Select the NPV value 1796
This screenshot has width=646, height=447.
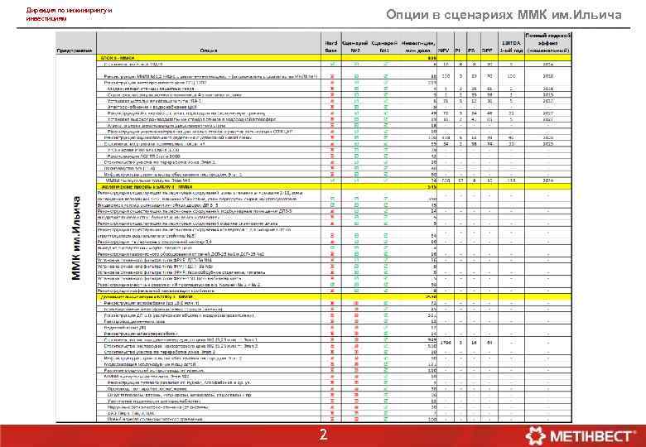coord(446,343)
